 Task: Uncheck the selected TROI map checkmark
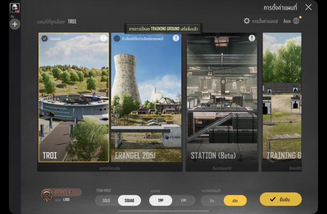click(x=44, y=38)
